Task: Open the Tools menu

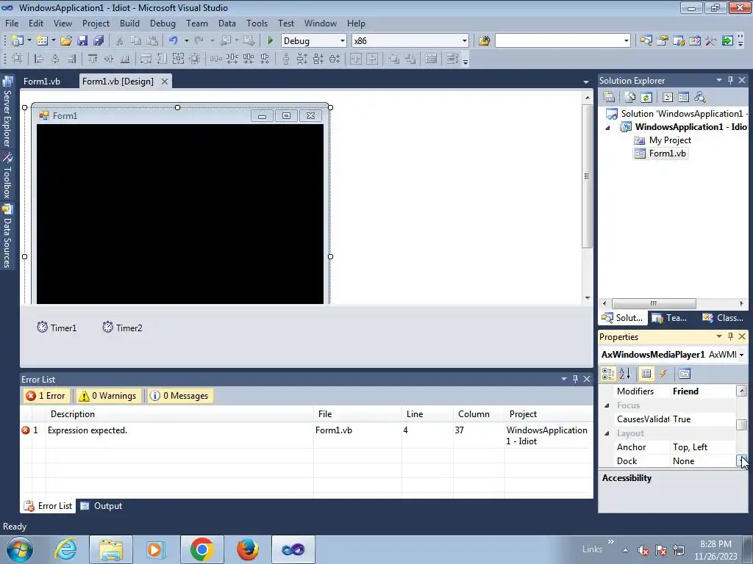Action: pos(257,23)
